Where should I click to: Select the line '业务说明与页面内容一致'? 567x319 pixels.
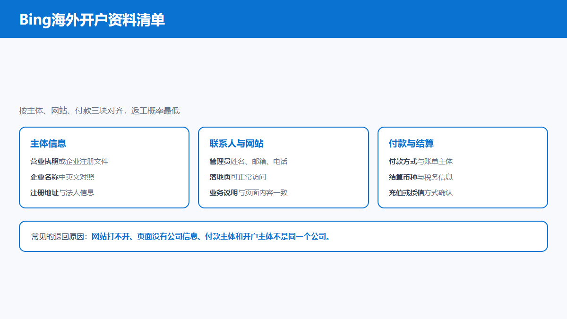249,193
